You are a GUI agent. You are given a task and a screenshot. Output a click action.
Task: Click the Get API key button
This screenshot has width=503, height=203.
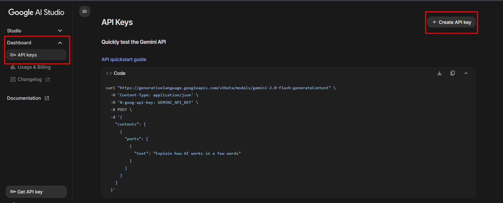tap(36, 192)
